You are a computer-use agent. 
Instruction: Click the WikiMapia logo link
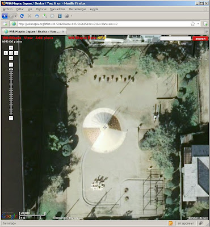(12, 38)
